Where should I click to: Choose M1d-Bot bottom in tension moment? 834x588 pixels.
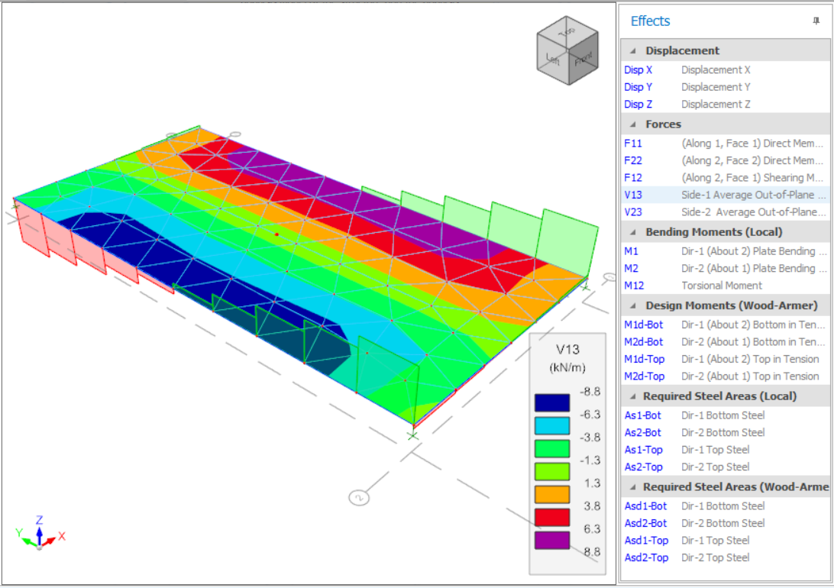click(644, 325)
